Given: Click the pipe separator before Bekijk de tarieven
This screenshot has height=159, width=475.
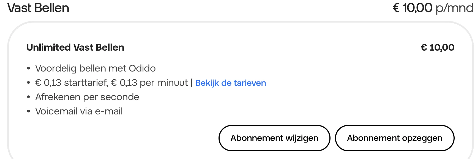Looking at the screenshot, I should tap(192, 83).
